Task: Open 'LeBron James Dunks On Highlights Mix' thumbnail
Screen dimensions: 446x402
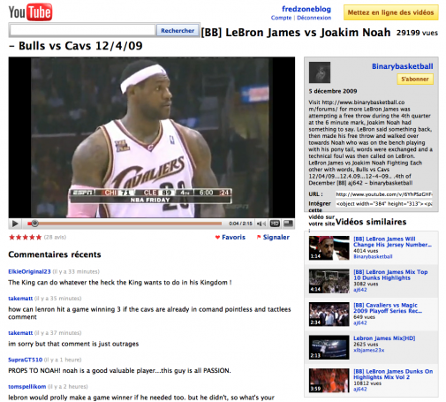Action: tap(329, 381)
